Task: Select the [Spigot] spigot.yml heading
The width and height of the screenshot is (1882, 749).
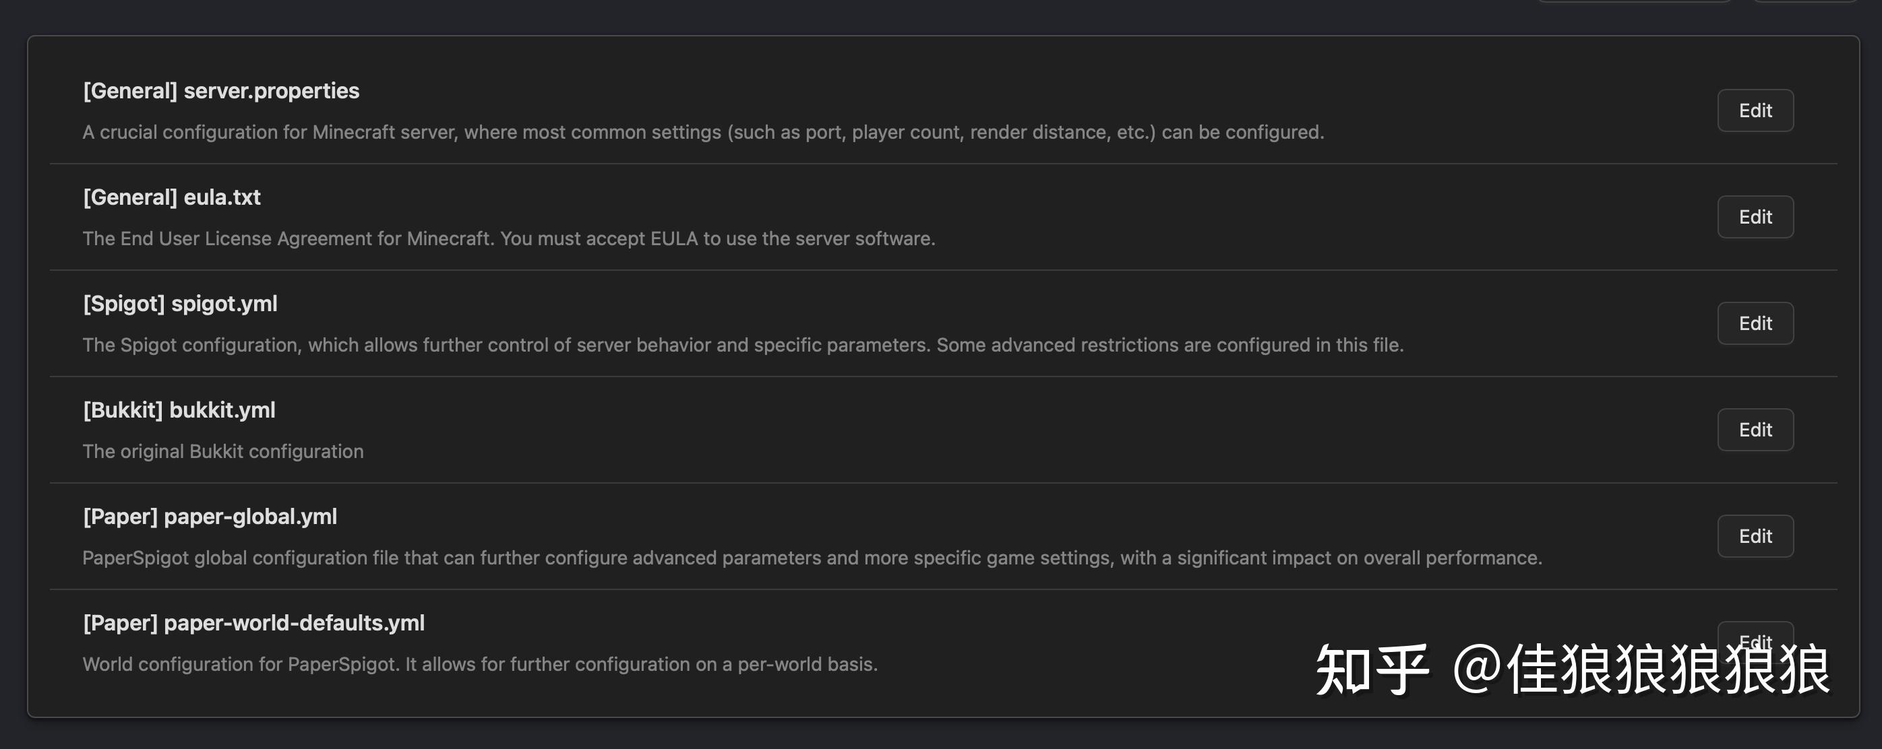Action: [180, 304]
